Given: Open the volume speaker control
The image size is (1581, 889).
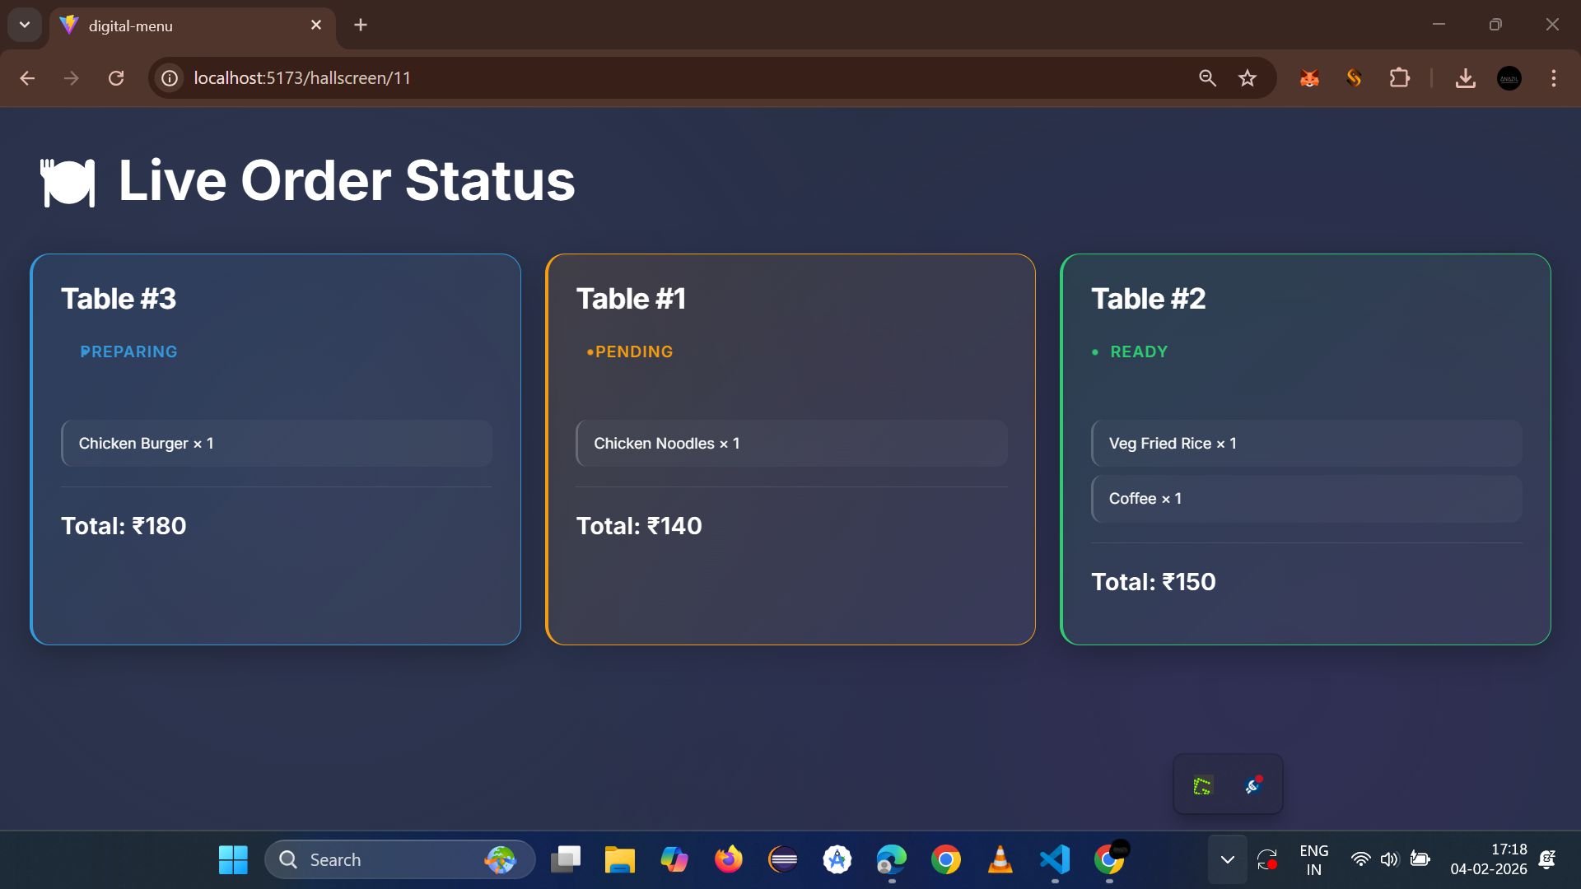Looking at the screenshot, I should tap(1390, 860).
